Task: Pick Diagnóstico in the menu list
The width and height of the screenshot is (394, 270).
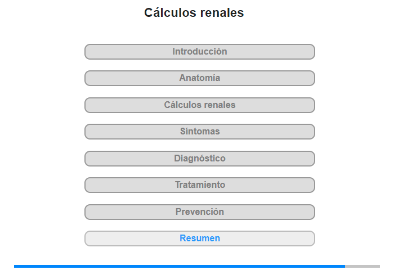Action: (x=199, y=159)
